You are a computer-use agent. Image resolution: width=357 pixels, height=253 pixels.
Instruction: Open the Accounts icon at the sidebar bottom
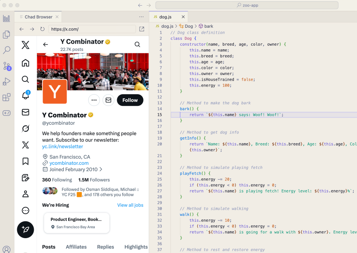pos(6,249)
